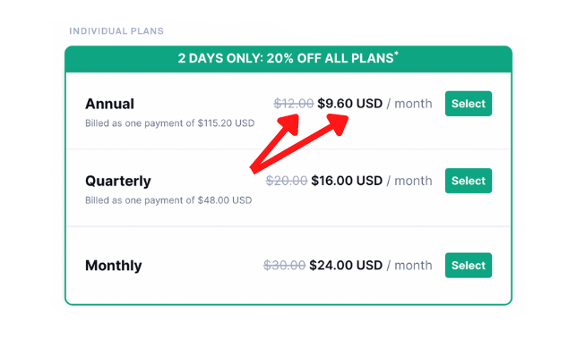This screenshot has height=339, width=585.
Task: Click the Monthly plan title
Action: pyautogui.click(x=114, y=266)
